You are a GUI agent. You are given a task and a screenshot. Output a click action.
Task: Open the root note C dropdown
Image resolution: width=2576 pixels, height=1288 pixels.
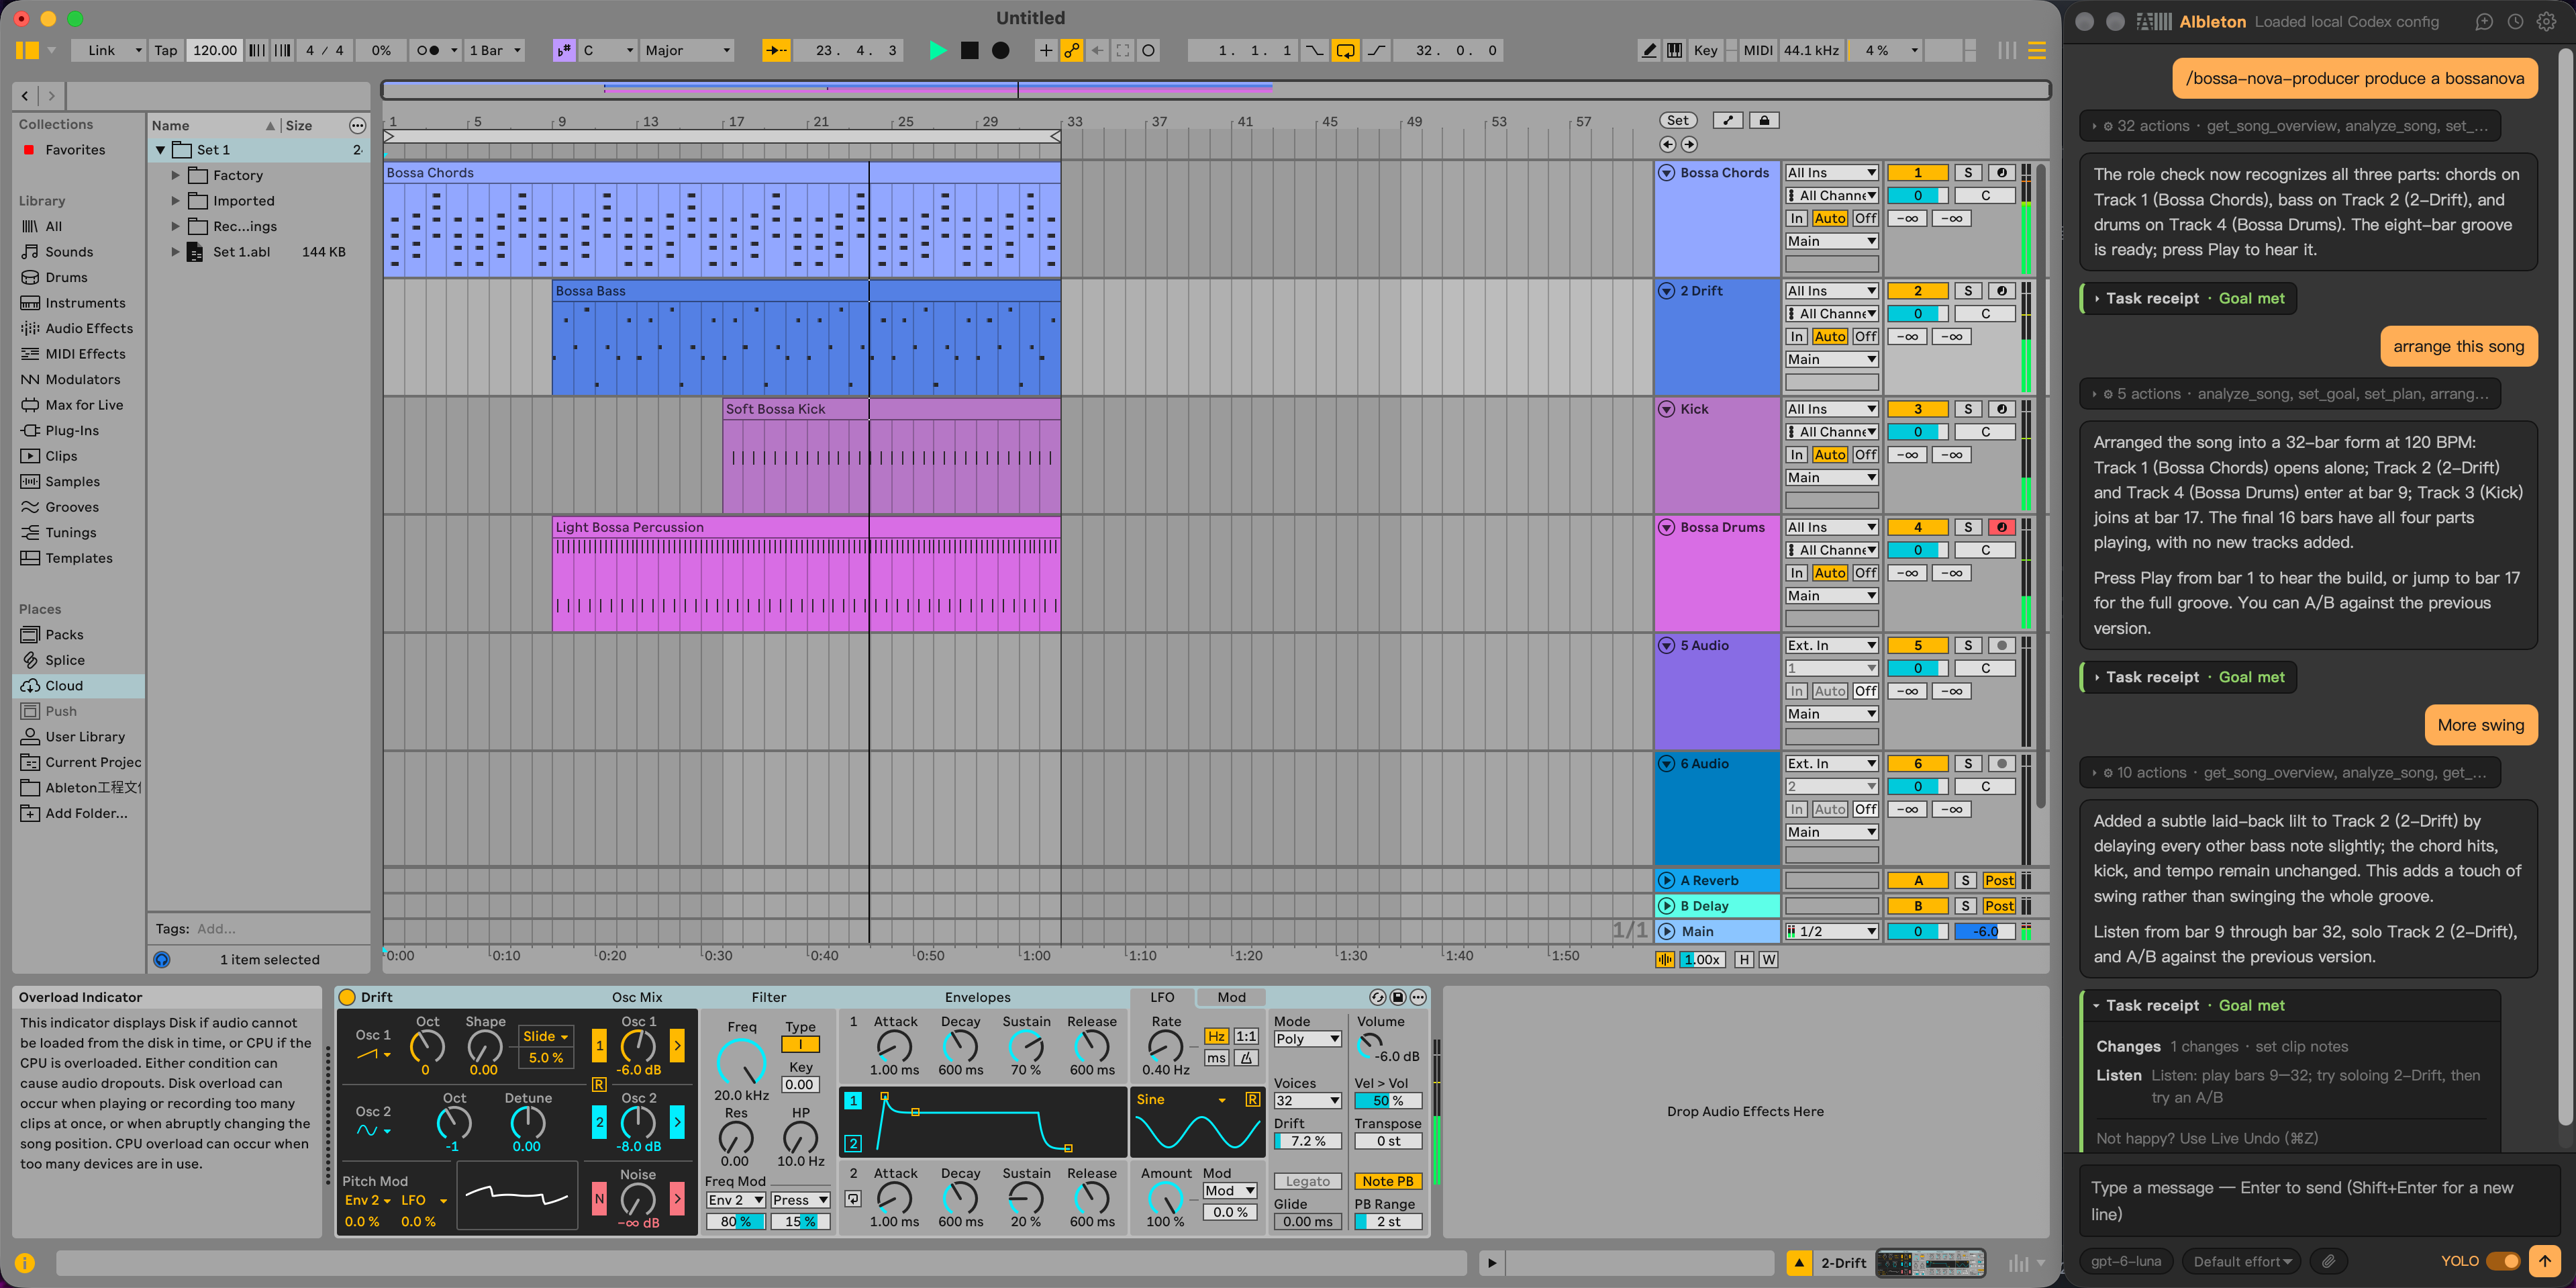click(x=608, y=50)
